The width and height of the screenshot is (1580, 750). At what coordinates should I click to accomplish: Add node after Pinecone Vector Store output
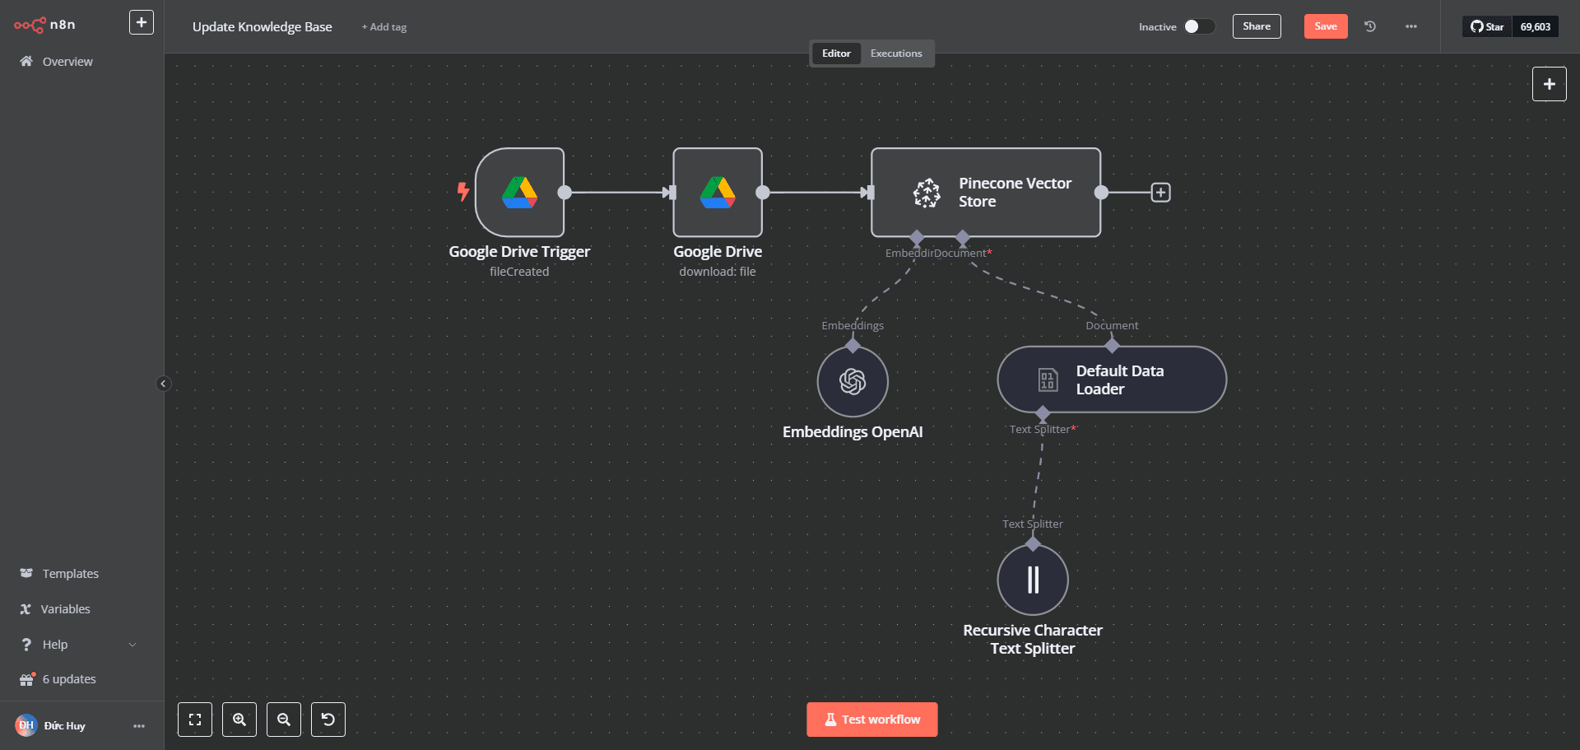pos(1160,193)
